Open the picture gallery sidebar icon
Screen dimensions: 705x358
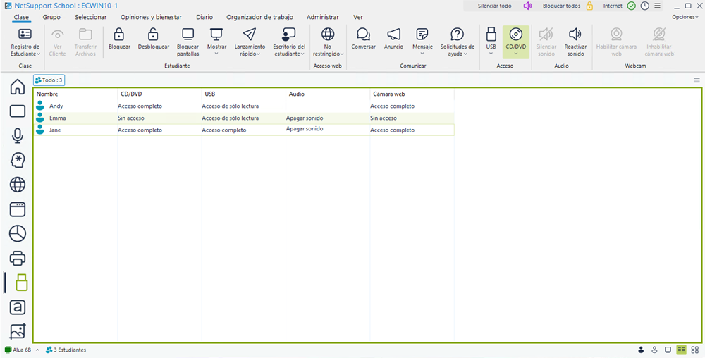tap(18, 331)
